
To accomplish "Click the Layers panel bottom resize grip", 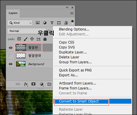I will point(40,89).
